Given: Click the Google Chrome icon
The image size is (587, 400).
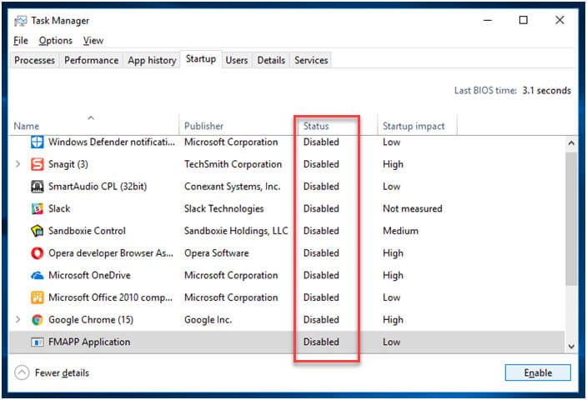Looking at the screenshot, I should (37, 320).
